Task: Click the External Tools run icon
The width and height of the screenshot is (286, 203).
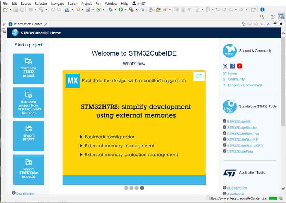Action: [x=131, y=9]
